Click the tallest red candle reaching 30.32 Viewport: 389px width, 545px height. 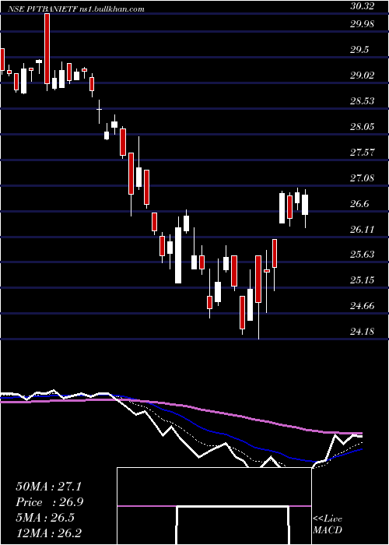pos(47,48)
